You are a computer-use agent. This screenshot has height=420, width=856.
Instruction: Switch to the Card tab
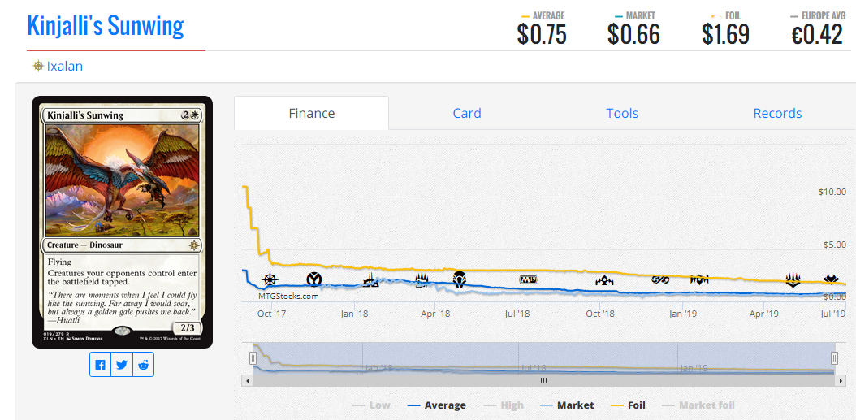coord(467,114)
